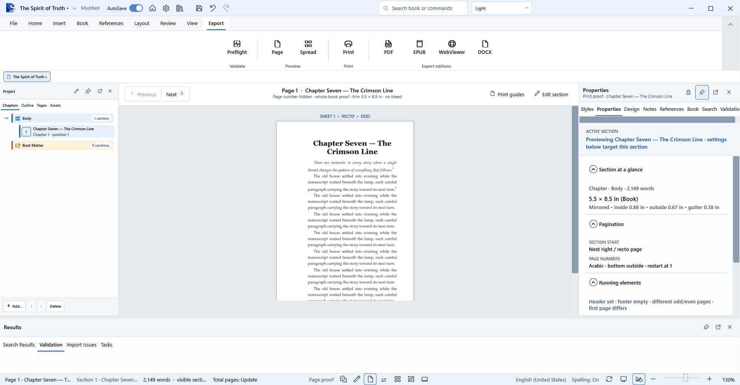The height and width of the screenshot is (385, 740).
Task: Open the Design tab in Properties
Action: pos(632,109)
